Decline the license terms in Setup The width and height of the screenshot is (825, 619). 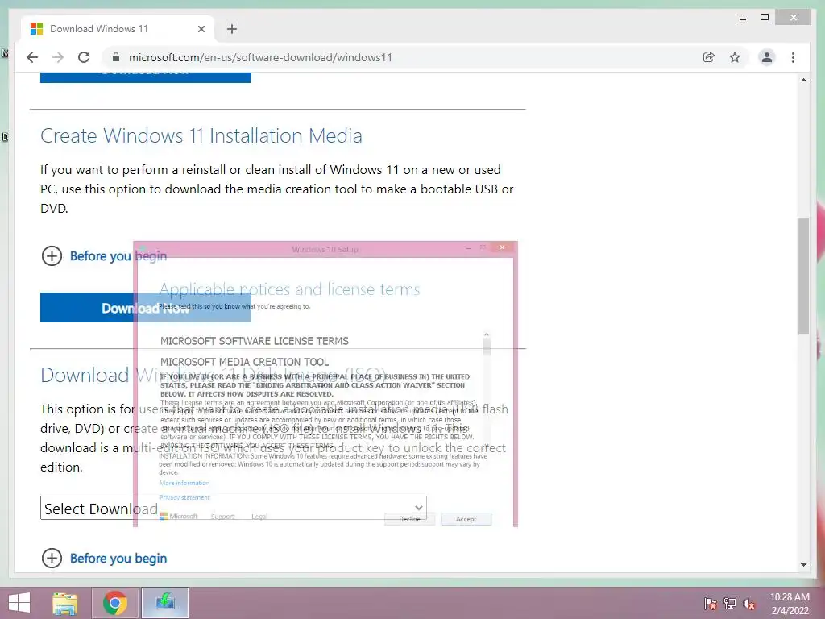(x=409, y=519)
